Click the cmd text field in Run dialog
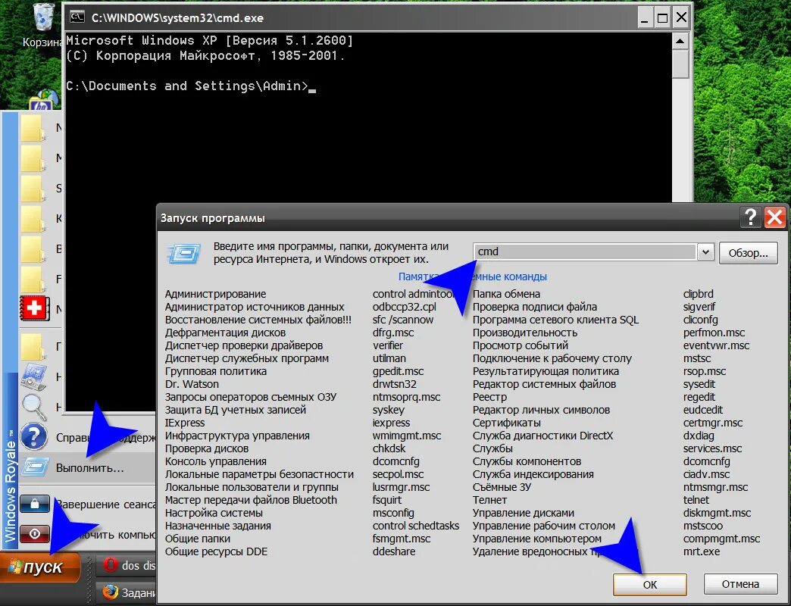Image resolution: width=791 pixels, height=606 pixels. click(x=585, y=251)
